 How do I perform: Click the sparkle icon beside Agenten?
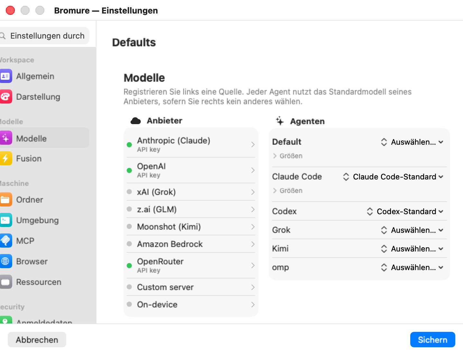tap(280, 121)
